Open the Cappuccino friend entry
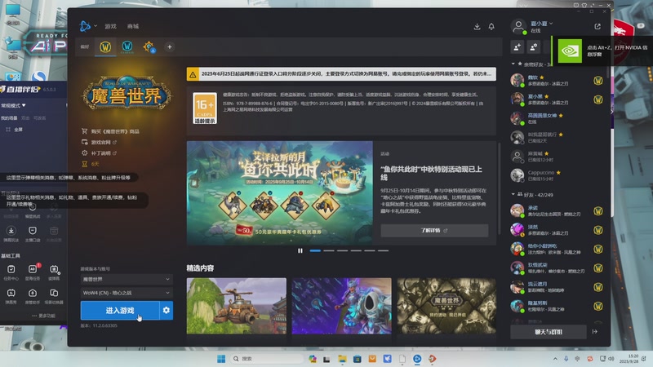 click(556, 175)
